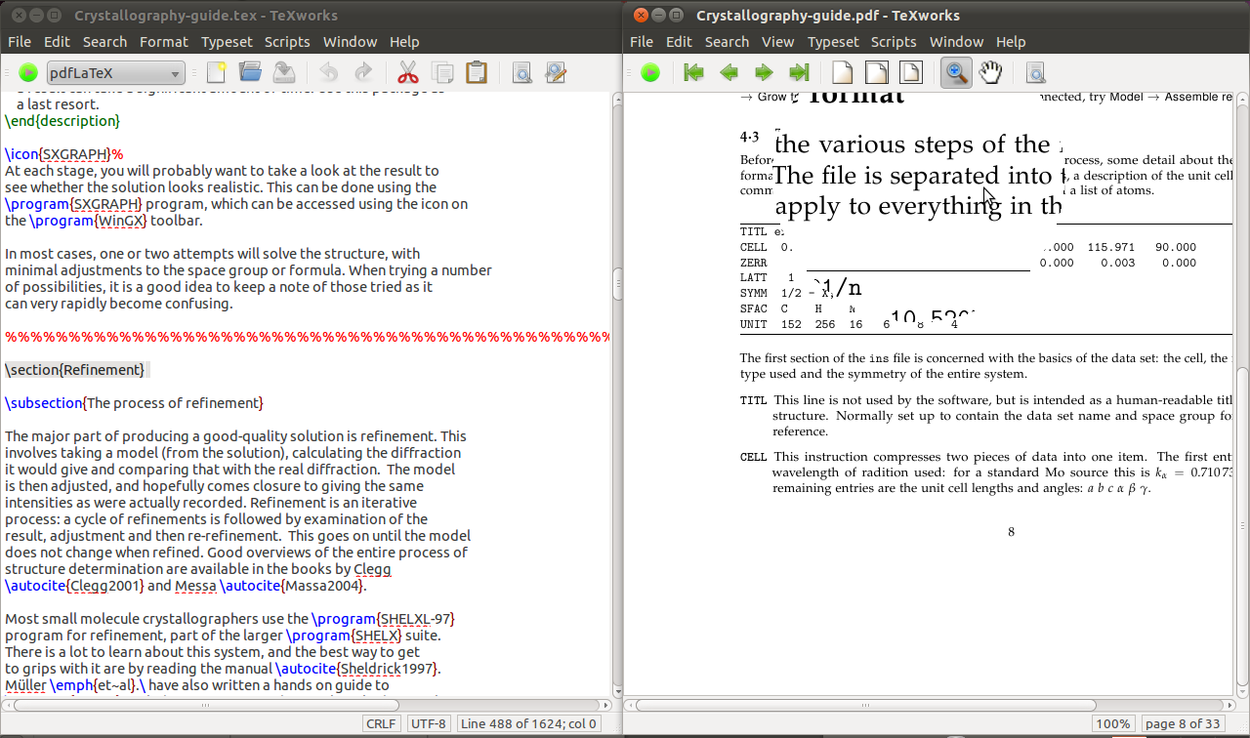
Task: Click the 100% zoom level in the PDF status bar
Action: [x=1112, y=723]
